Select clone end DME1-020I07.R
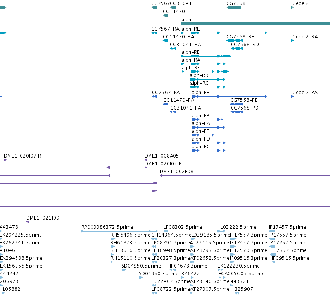Image resolution: width=330 pixels, height=295 pixels. (5, 160)
